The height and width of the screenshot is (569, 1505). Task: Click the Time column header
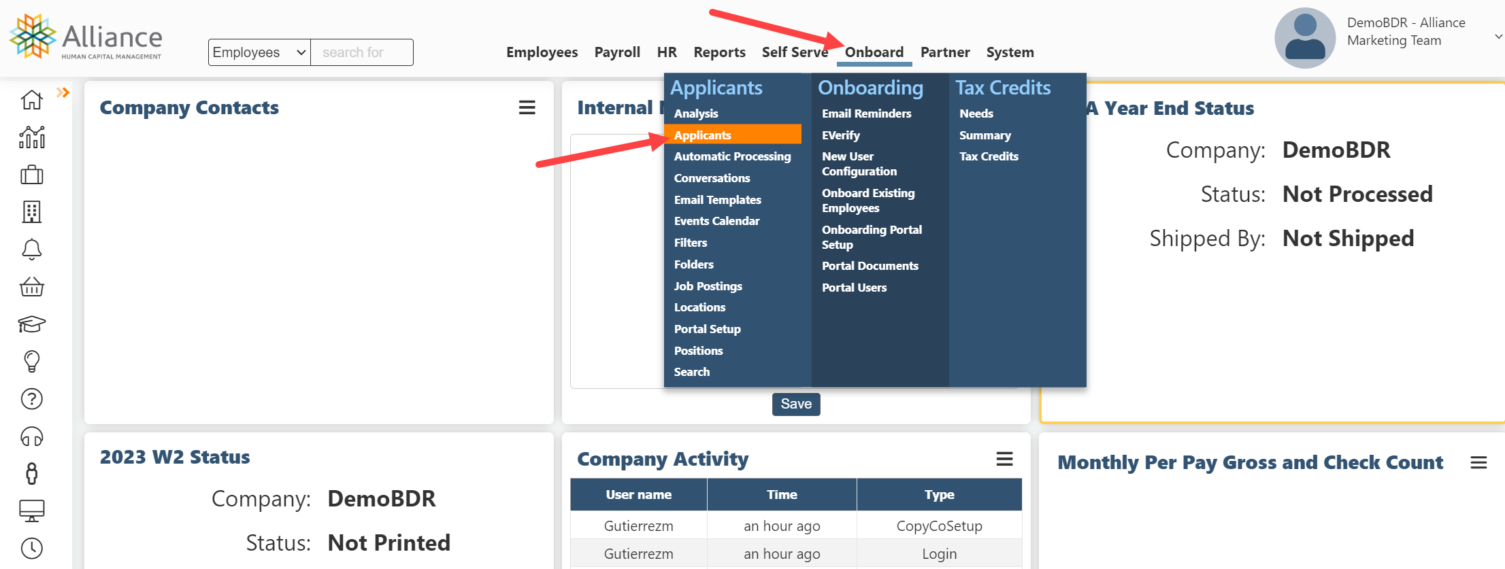[x=782, y=494]
